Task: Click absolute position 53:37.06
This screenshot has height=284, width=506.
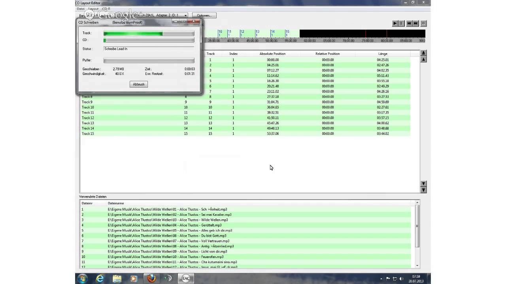Action: 273,134
